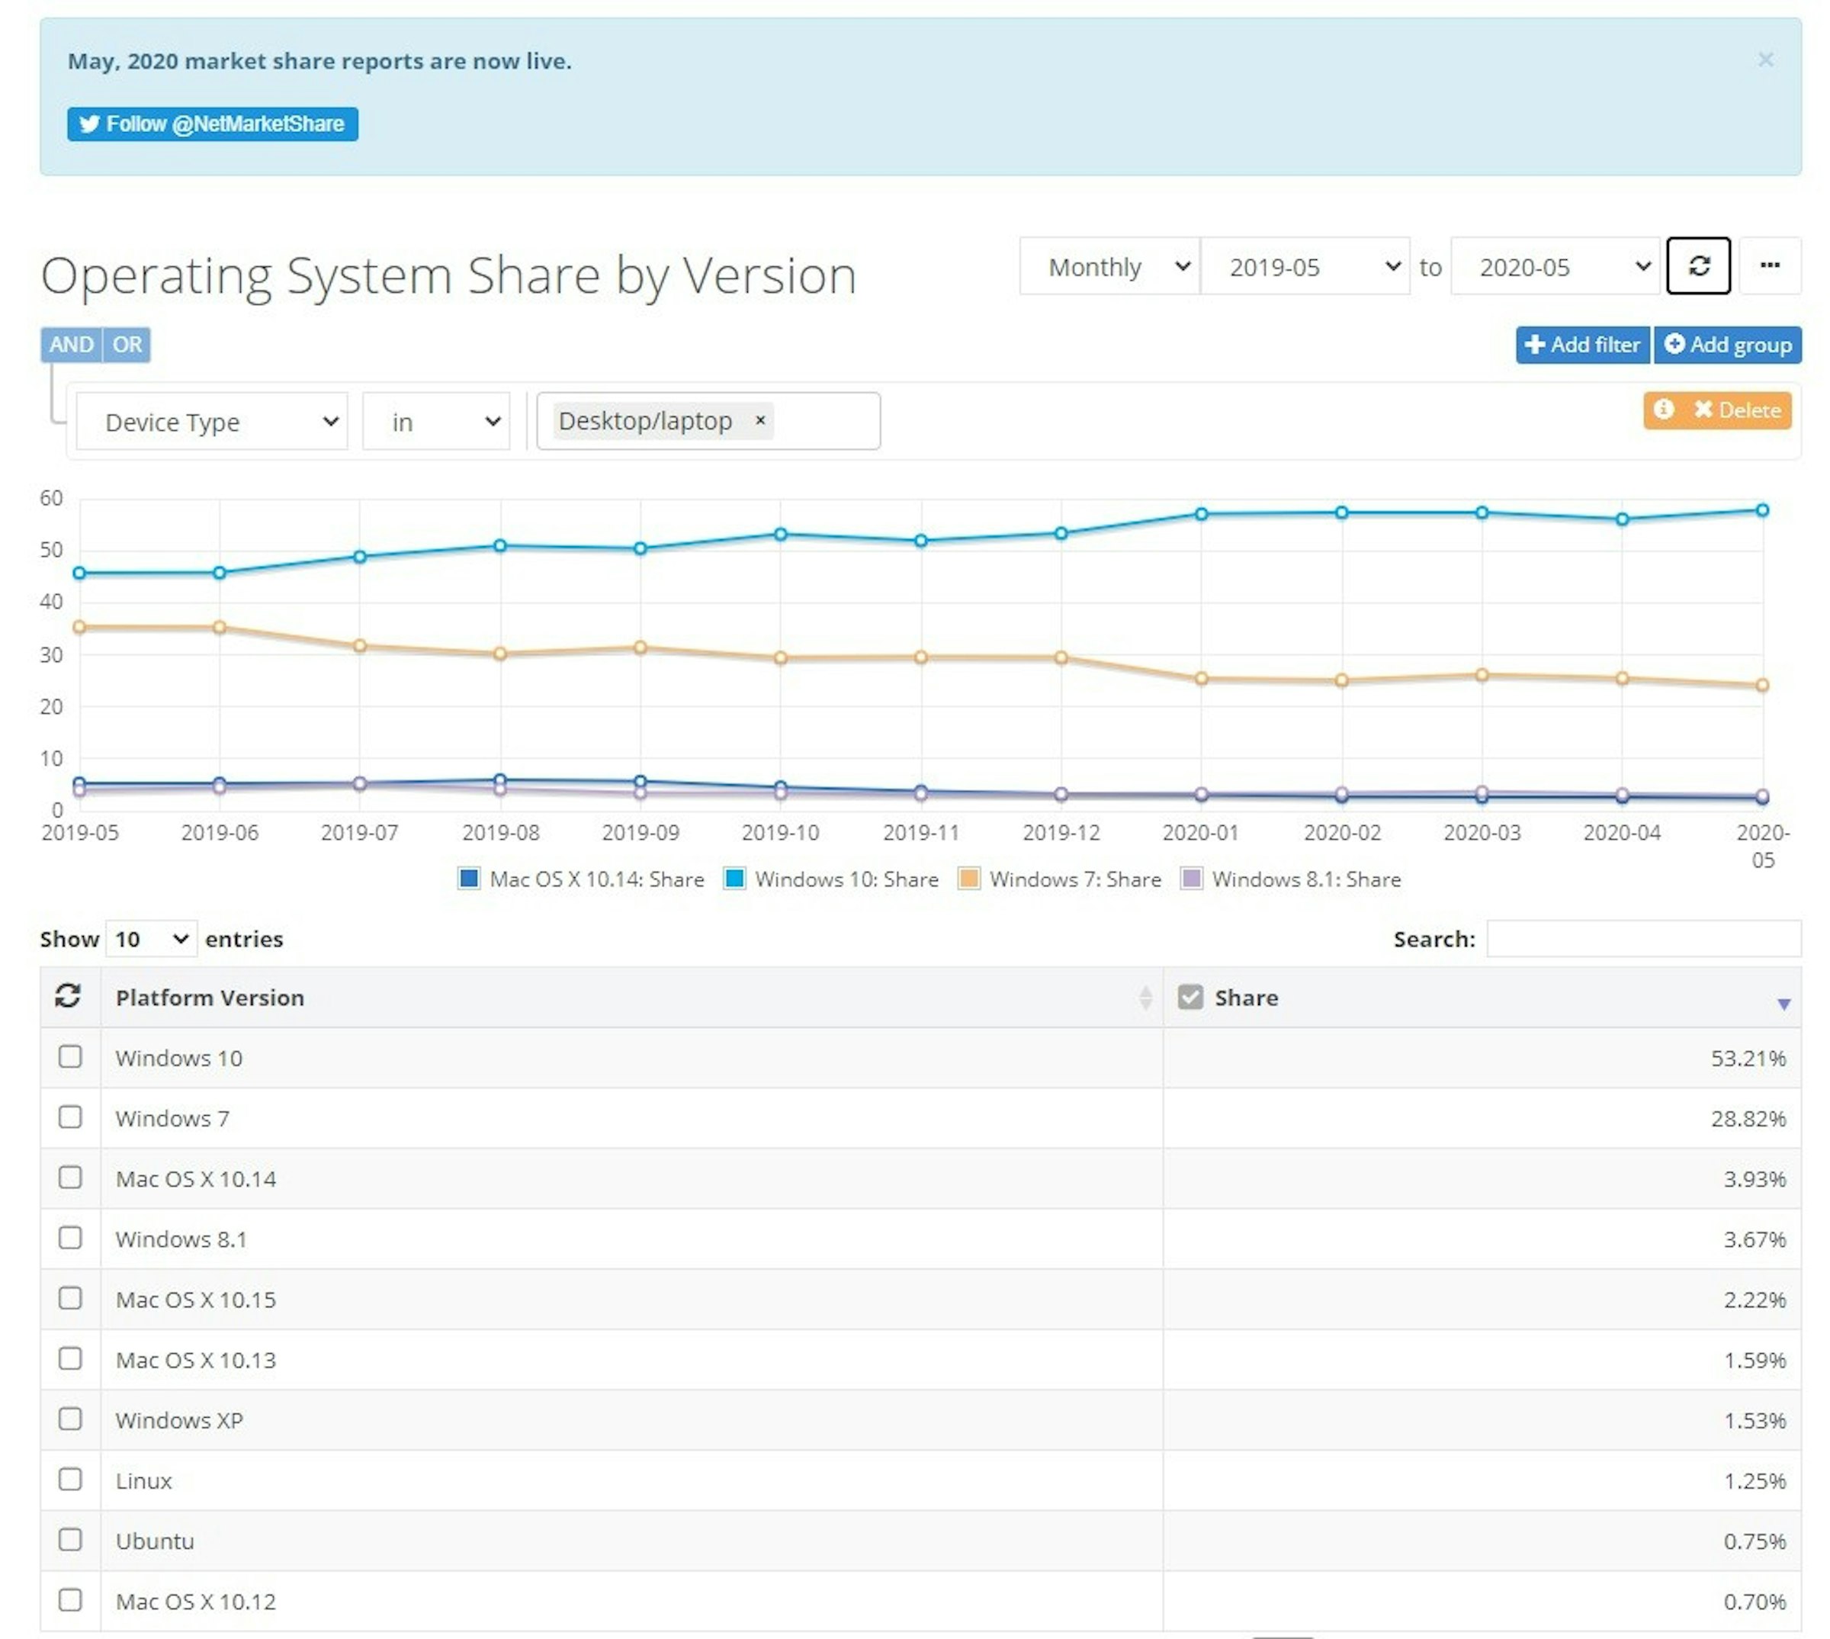The image size is (1830, 1639).
Task: Click the Ubuntu row name
Action: pos(155,1540)
